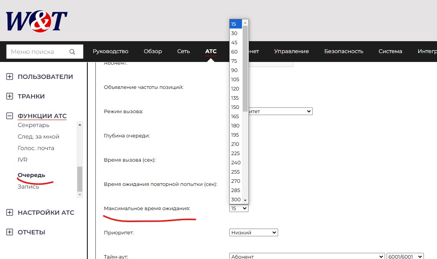437x259 pixels.
Task: Collapse the ФУНКЦИИ АТС section minus icon
Action: 10,116
